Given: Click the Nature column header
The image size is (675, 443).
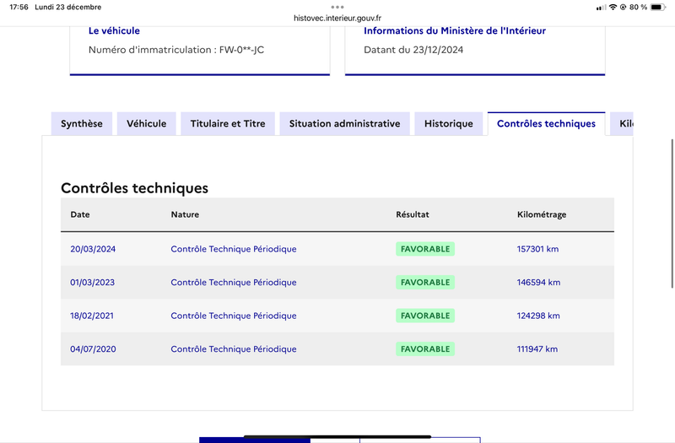Looking at the screenshot, I should tap(185, 214).
